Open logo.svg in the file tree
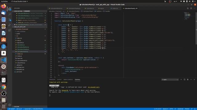197x110 pixels. [x=20, y=58]
